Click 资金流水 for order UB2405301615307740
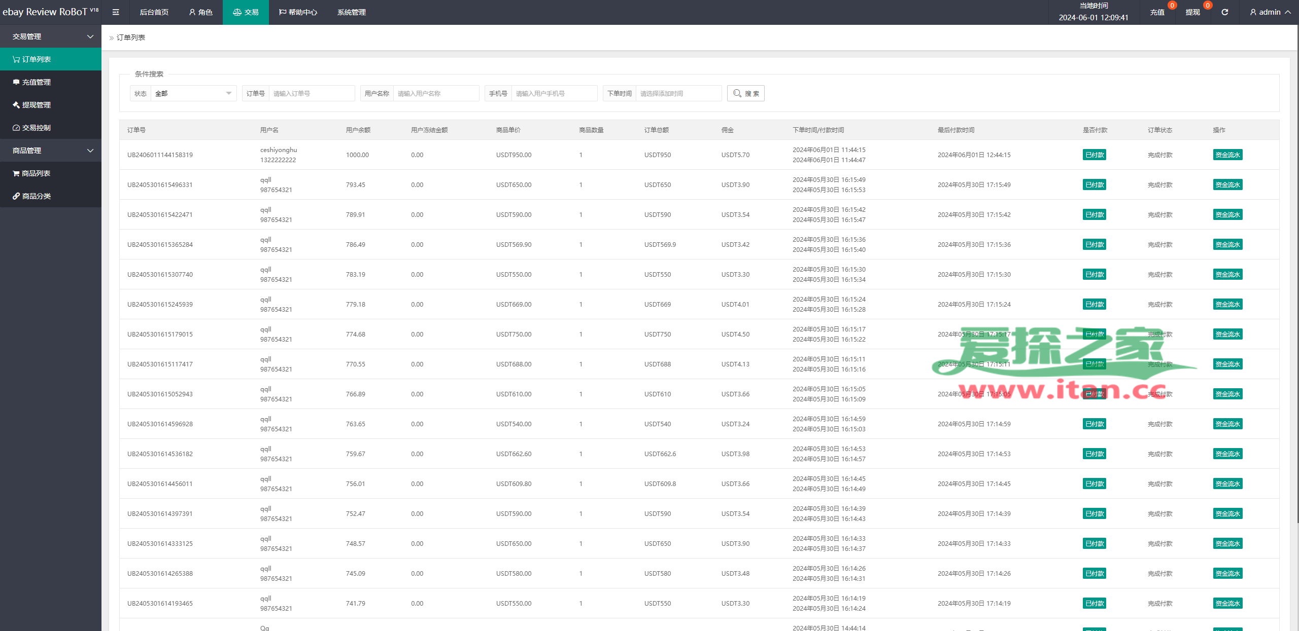 [1227, 275]
